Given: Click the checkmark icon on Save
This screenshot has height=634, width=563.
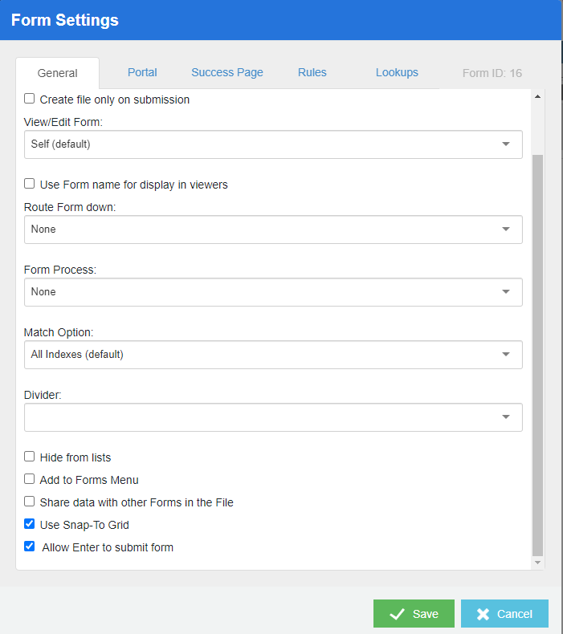Looking at the screenshot, I should [396, 614].
